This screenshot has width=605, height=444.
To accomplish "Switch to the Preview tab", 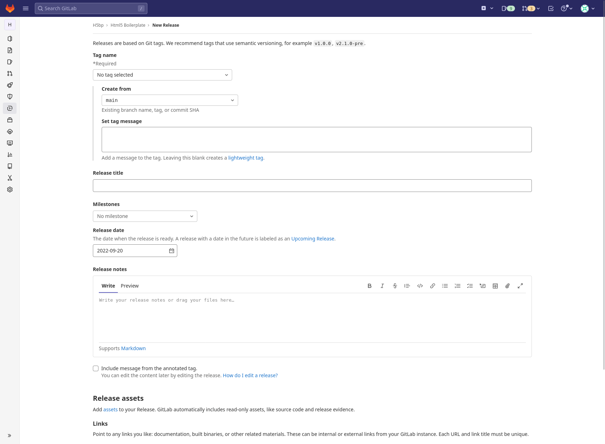I will click(129, 286).
